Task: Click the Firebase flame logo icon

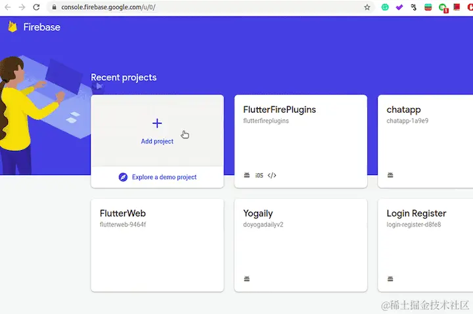Action: [x=12, y=27]
